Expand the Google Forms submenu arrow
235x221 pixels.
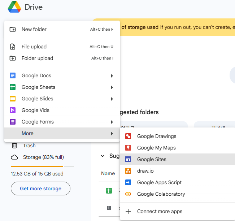(112, 122)
